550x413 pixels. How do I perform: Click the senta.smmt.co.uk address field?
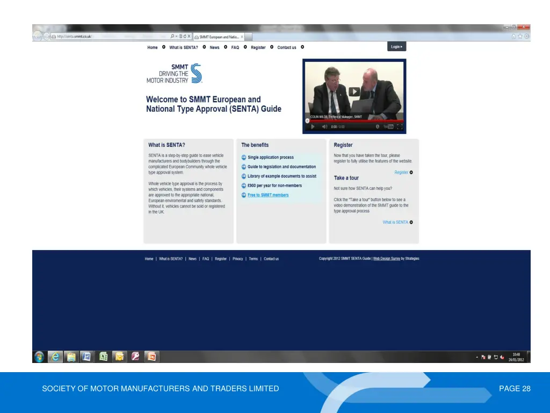pyautogui.click(x=111, y=36)
